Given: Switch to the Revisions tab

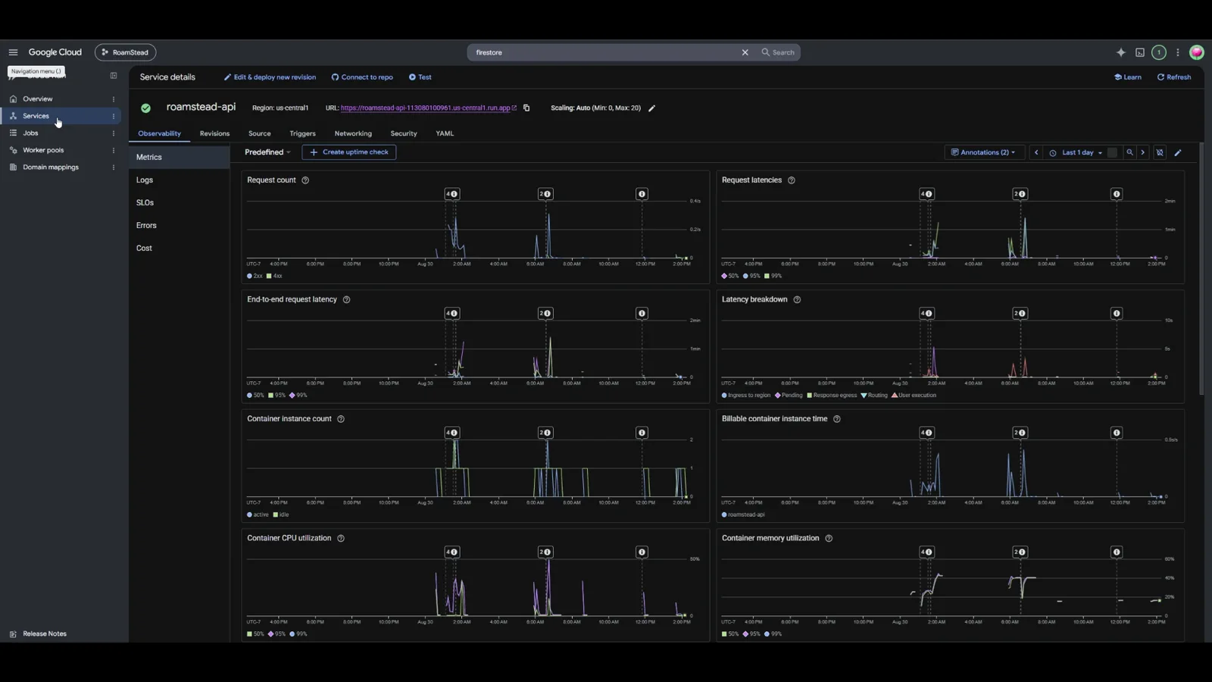Looking at the screenshot, I should pyautogui.click(x=214, y=133).
